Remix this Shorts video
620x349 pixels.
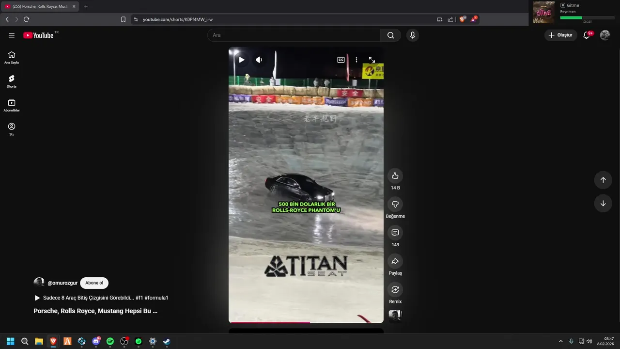[395, 290]
